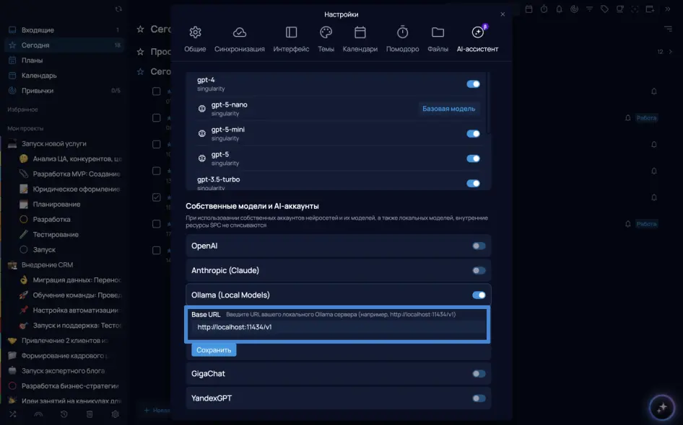Viewport: 683px width, 425px height.
Task: Turn on the Anthropic (Claude) toggle
Action: pos(479,271)
